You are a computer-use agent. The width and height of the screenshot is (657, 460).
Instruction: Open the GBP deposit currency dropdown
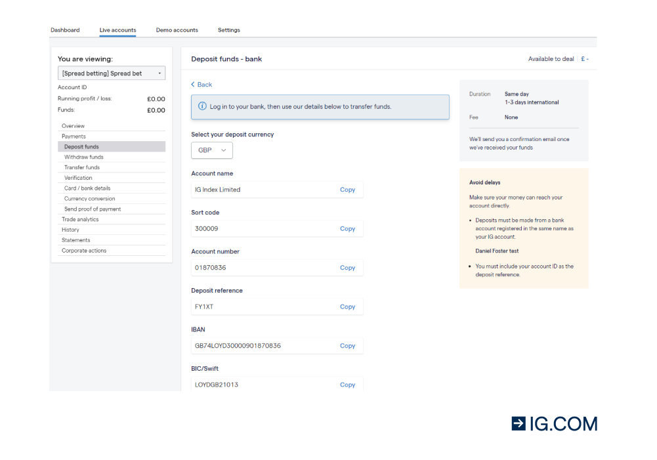[211, 150]
